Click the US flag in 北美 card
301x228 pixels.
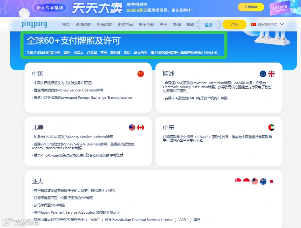[x=132, y=128]
